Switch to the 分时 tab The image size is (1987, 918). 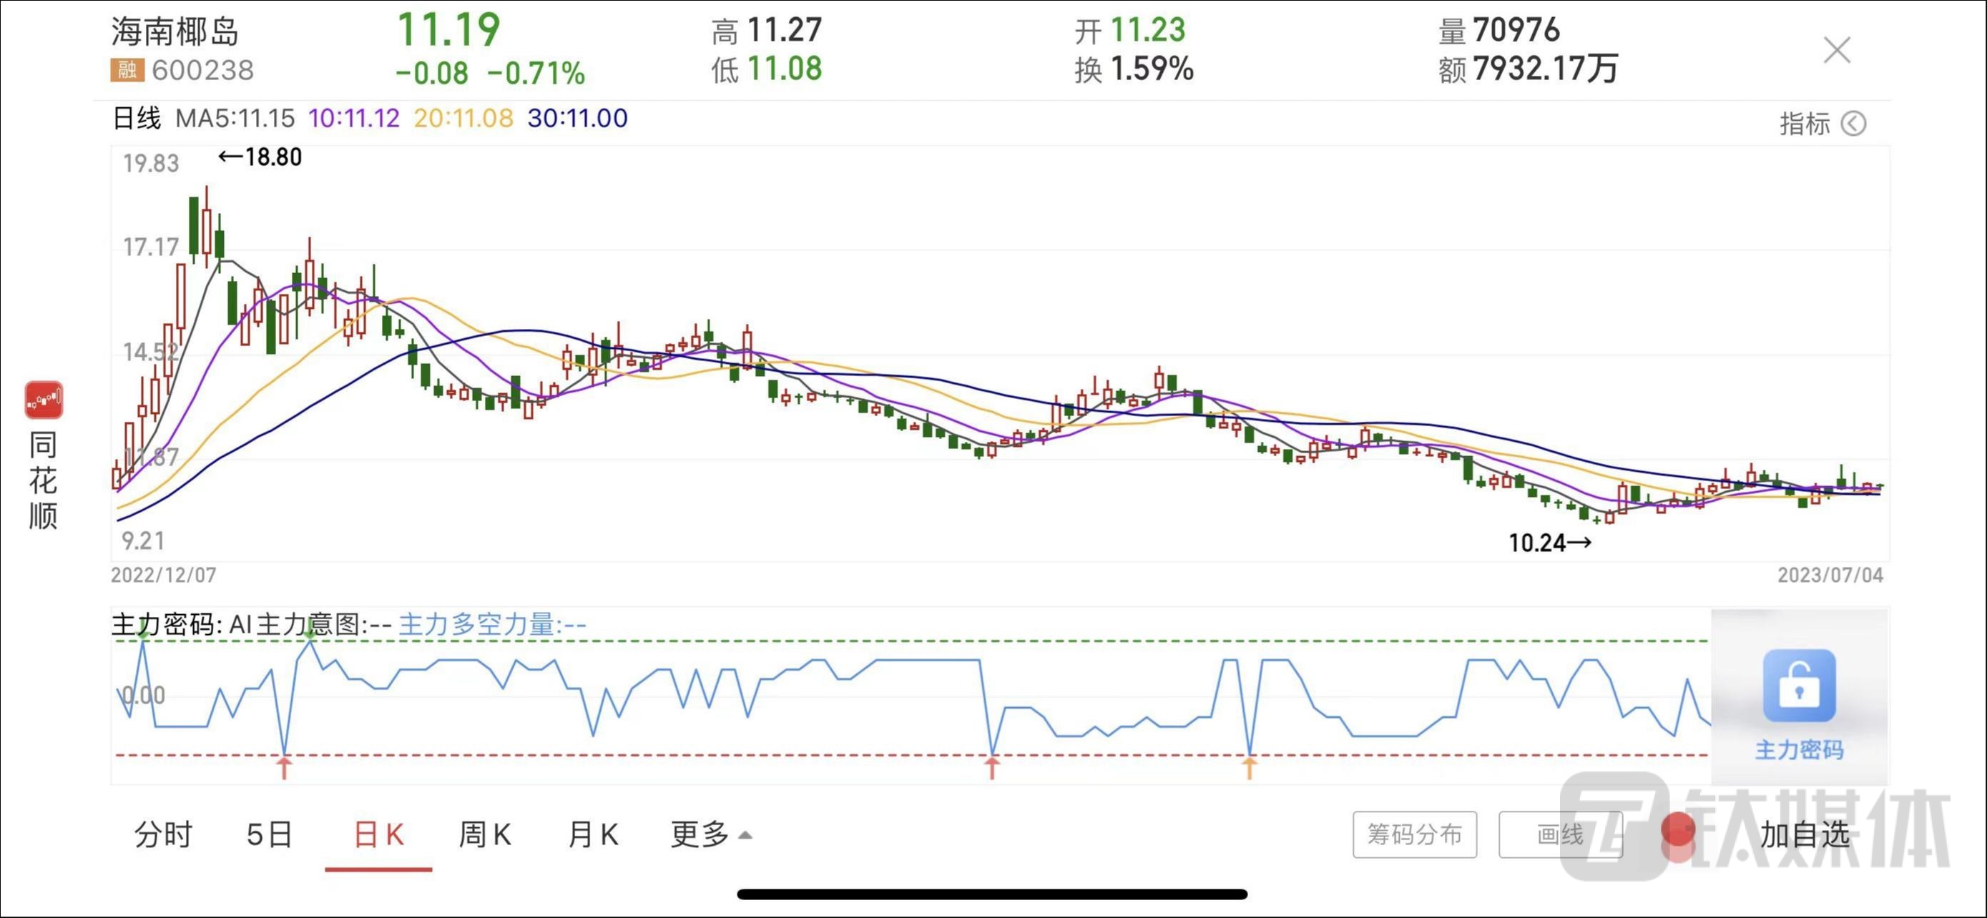(x=163, y=834)
